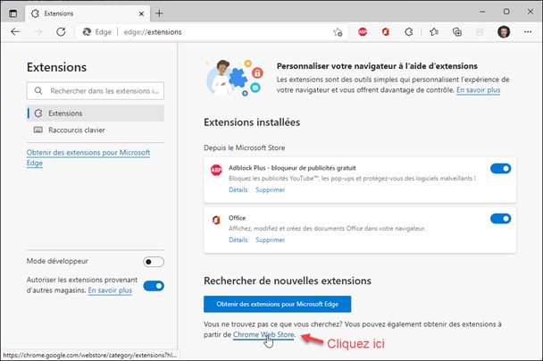Click the Personnaliser votre navigateur banner title
The image size is (543, 361).
[377, 66]
